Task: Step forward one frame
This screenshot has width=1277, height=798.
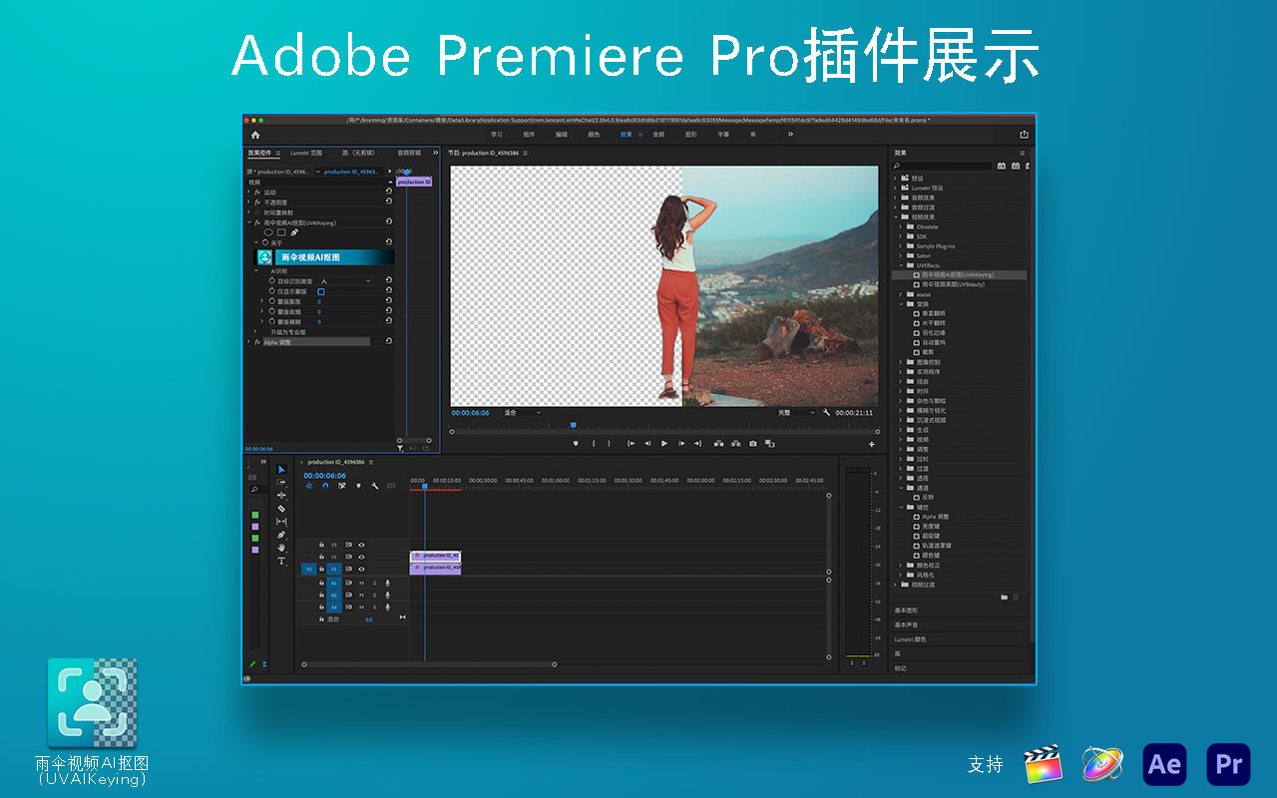Action: 681,444
